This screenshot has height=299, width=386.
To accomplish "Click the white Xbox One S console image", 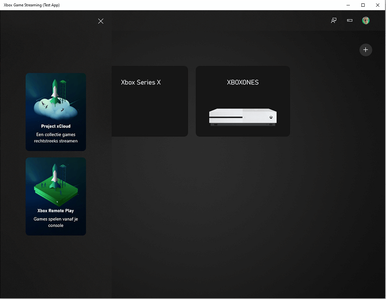I will coord(243,117).
